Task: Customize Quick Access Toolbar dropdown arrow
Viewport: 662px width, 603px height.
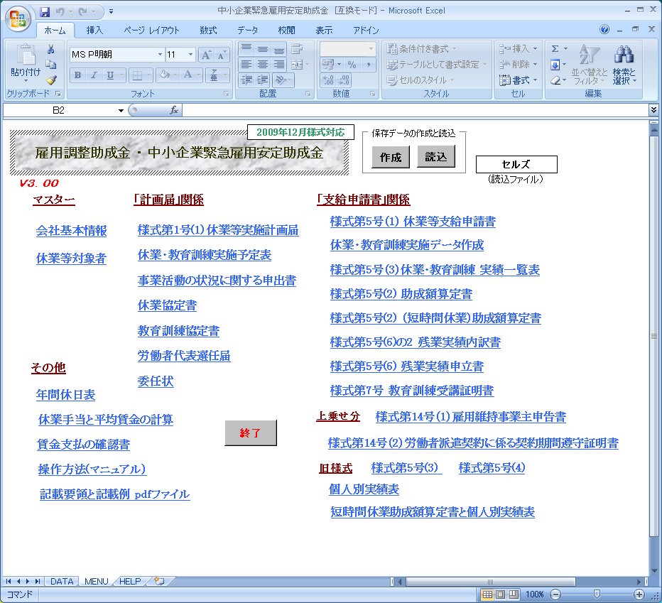Action: 111,12
